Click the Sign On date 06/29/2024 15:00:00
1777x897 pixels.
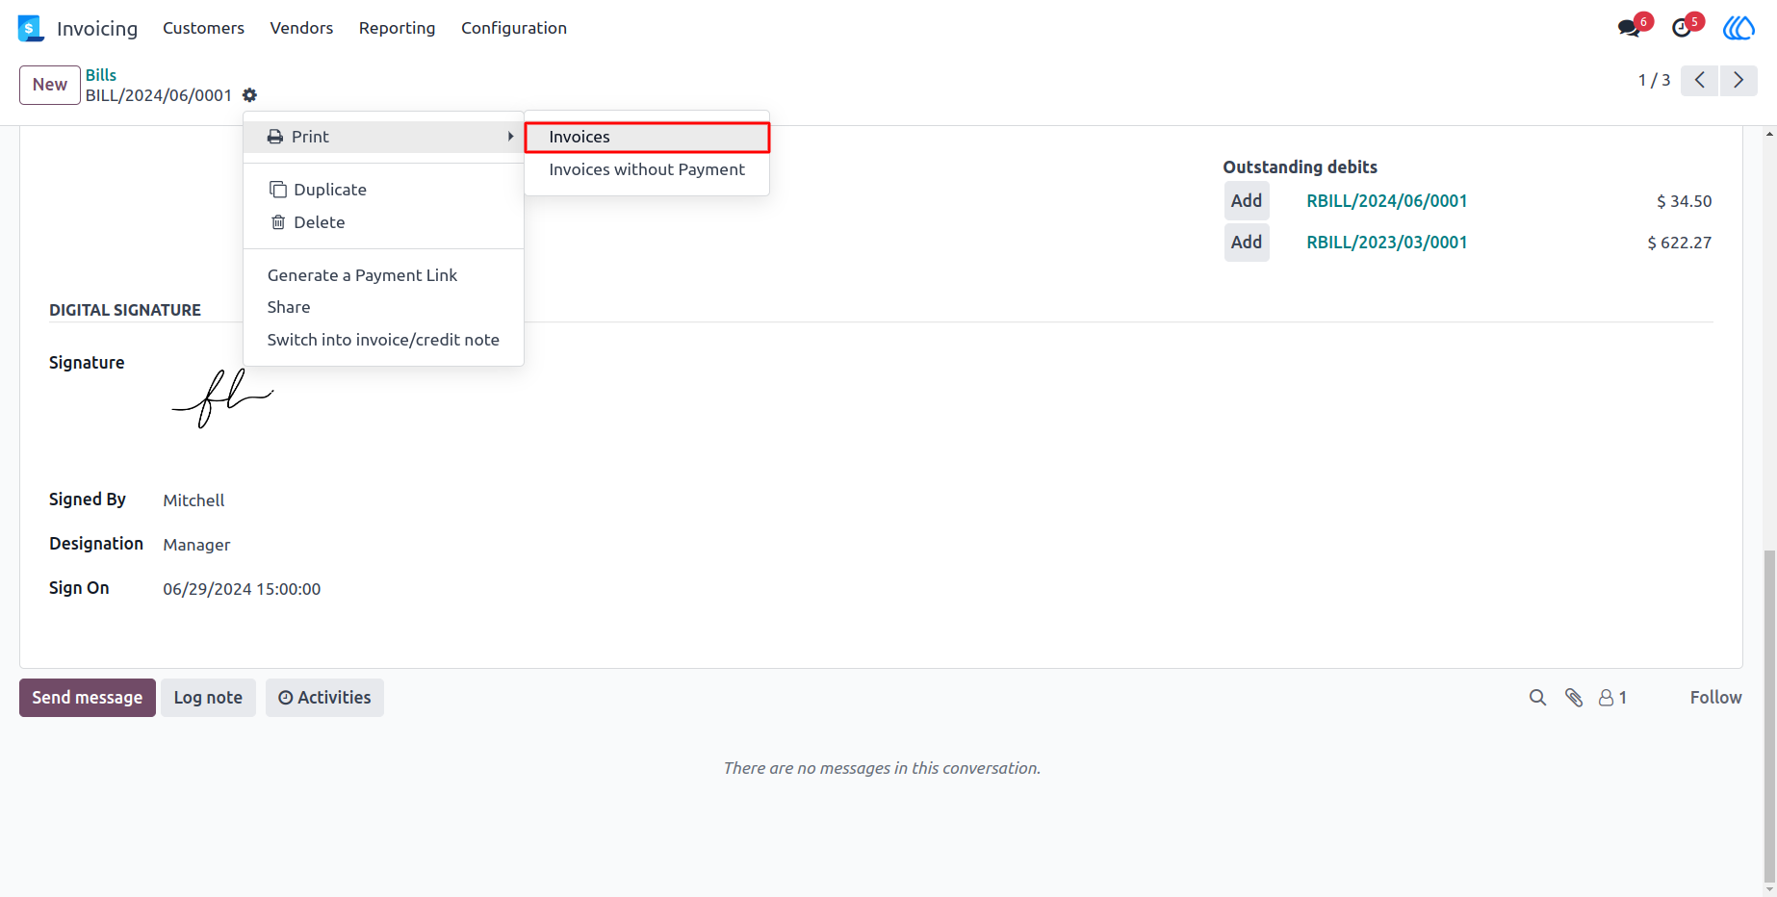tap(242, 589)
